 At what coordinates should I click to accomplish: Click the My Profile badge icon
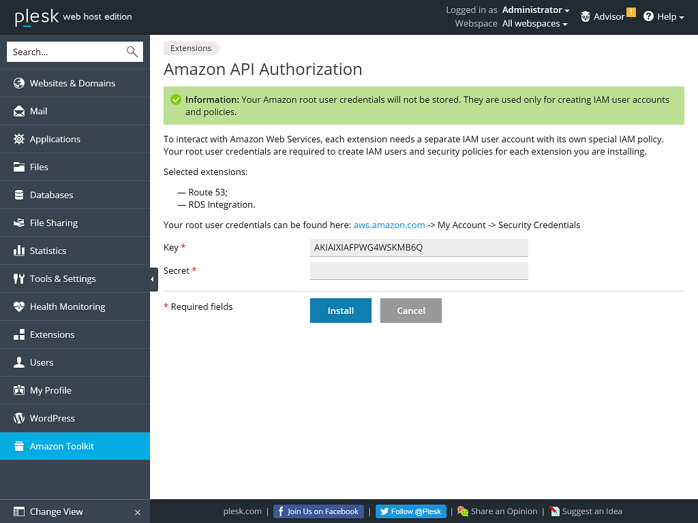[x=18, y=390]
